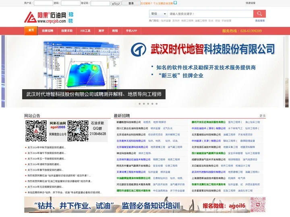Image resolution: width=290 pixels, height=217 pixels.
Task: Focus the 用户名 input field
Action: [x=43, y=3]
